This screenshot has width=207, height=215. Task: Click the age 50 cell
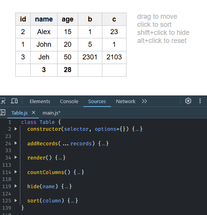click(67, 57)
